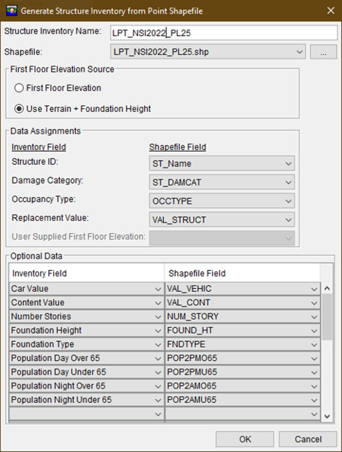Open the Structure ID field dropdown
Screen dimensions: 342x452
tap(289, 162)
